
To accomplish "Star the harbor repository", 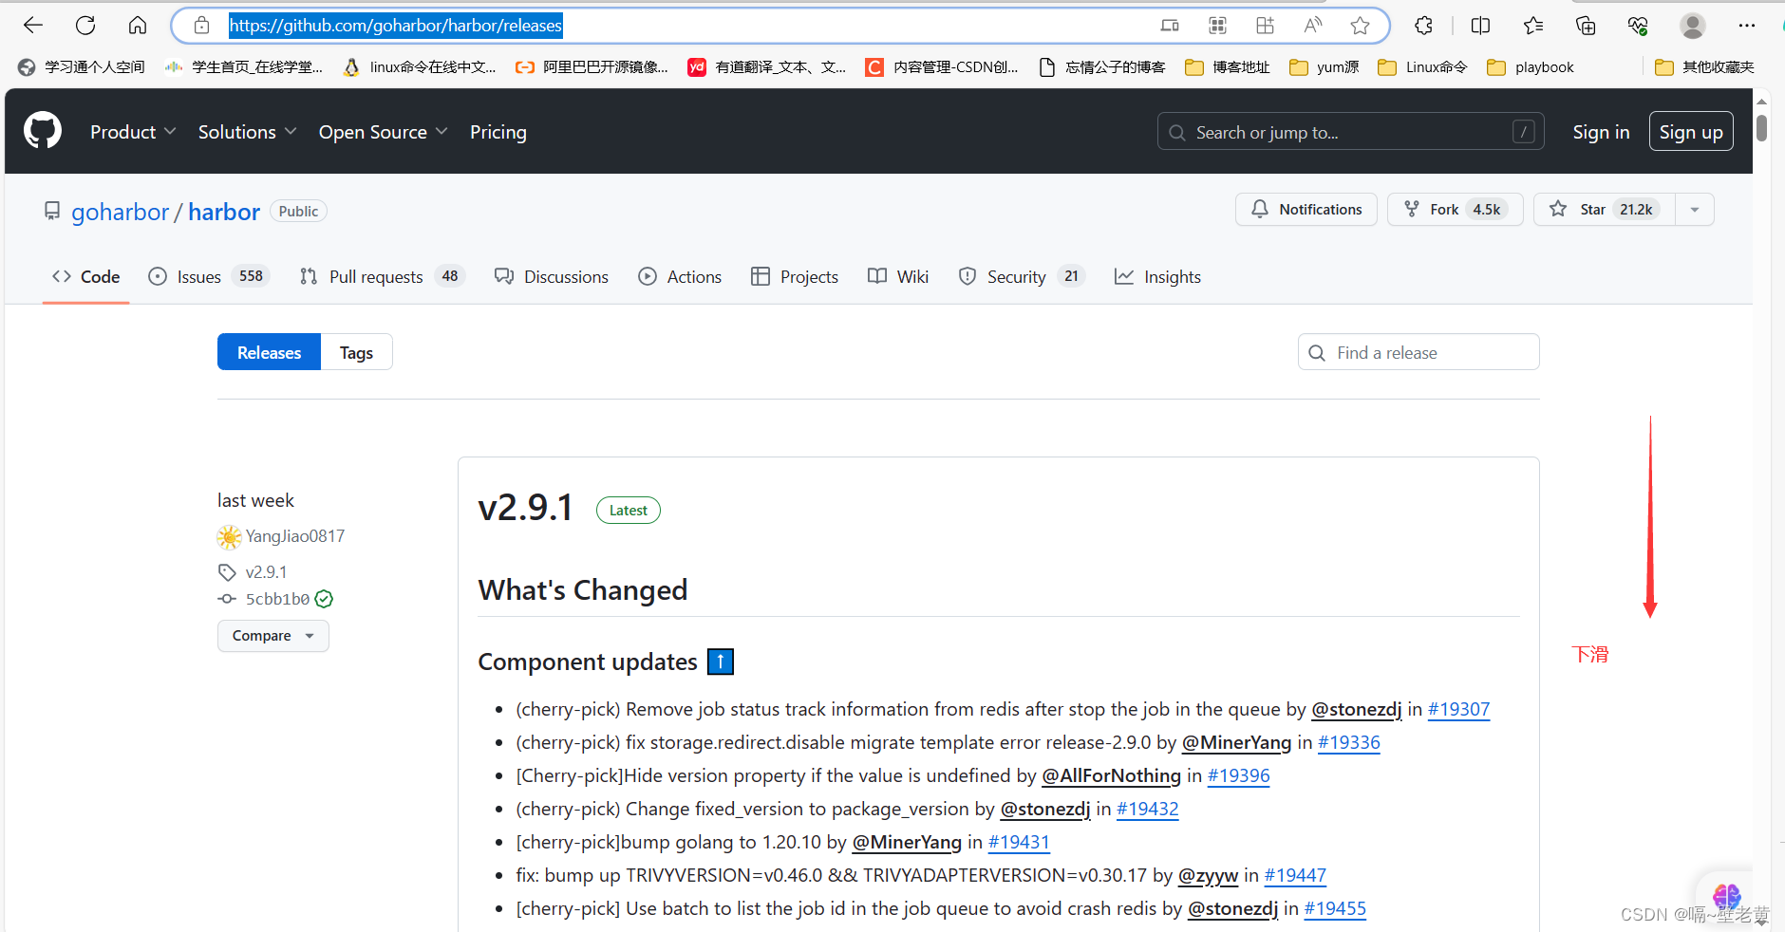I will click(x=1605, y=209).
